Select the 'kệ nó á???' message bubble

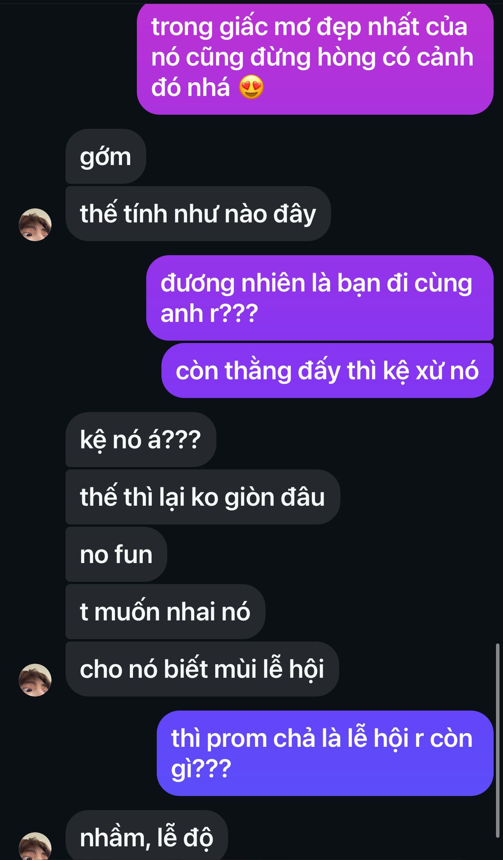pos(141,439)
